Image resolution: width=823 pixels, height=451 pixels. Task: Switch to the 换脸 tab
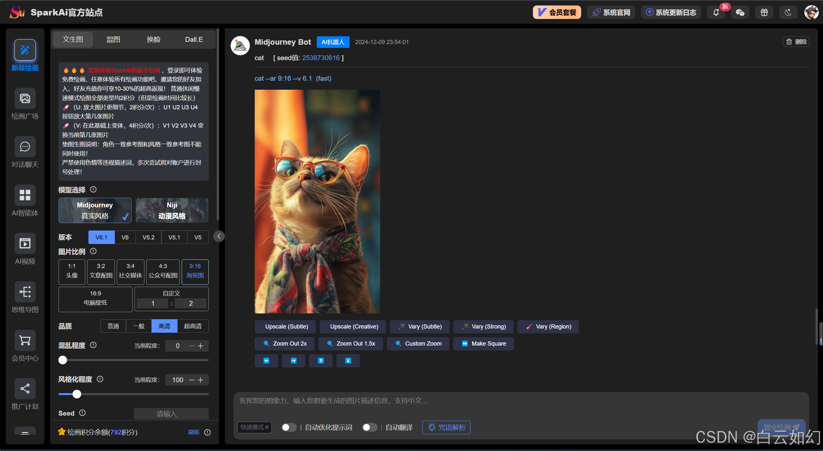[x=153, y=40]
